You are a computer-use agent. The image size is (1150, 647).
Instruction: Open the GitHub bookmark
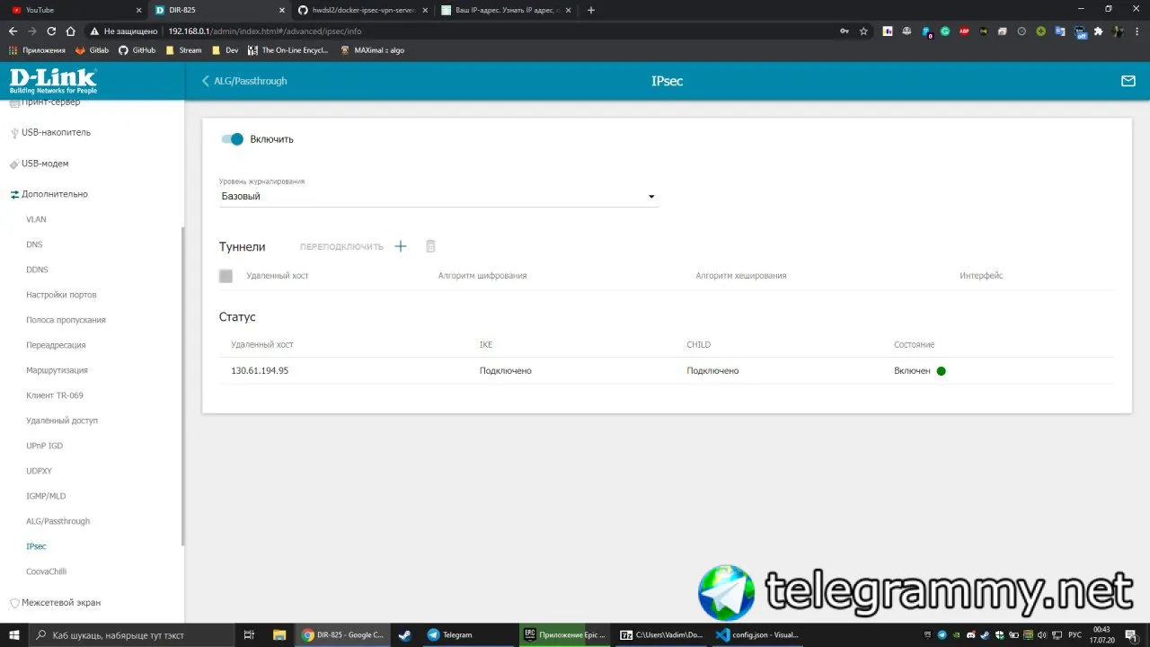click(137, 50)
